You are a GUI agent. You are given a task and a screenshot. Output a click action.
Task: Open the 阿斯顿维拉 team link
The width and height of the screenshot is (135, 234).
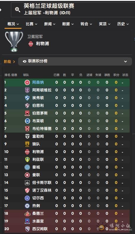point(42,90)
